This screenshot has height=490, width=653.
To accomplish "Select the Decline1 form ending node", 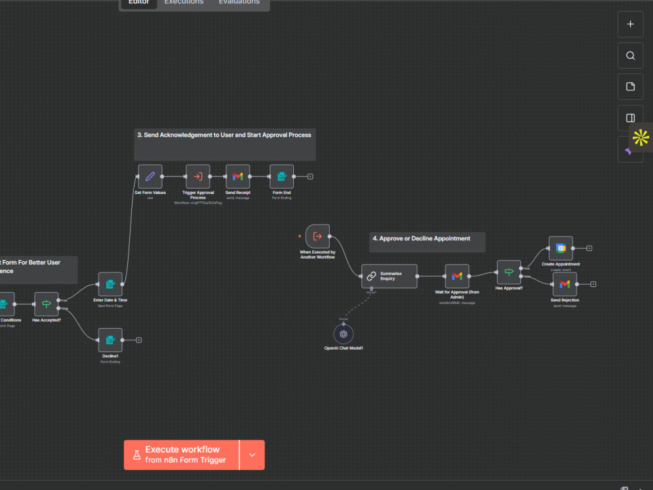I will (110, 340).
